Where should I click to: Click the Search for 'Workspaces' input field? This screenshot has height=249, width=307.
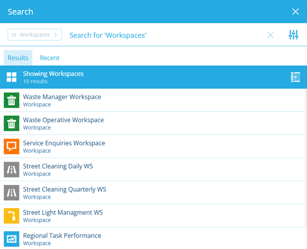167,35
